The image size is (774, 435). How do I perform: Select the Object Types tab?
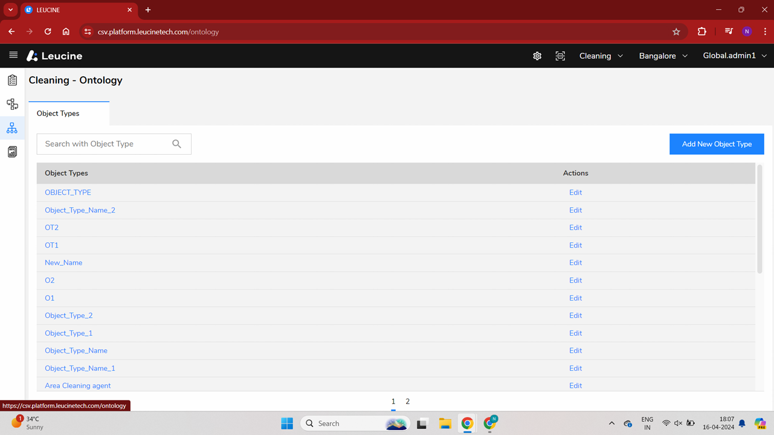point(58,114)
